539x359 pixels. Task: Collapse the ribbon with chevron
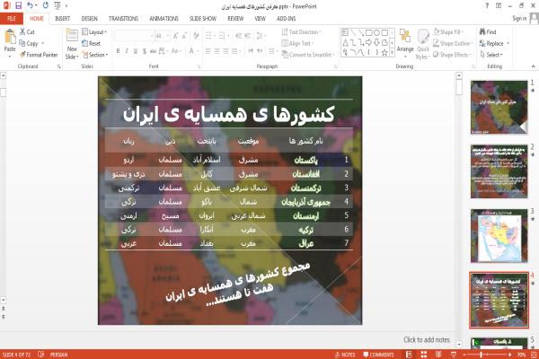[533, 66]
